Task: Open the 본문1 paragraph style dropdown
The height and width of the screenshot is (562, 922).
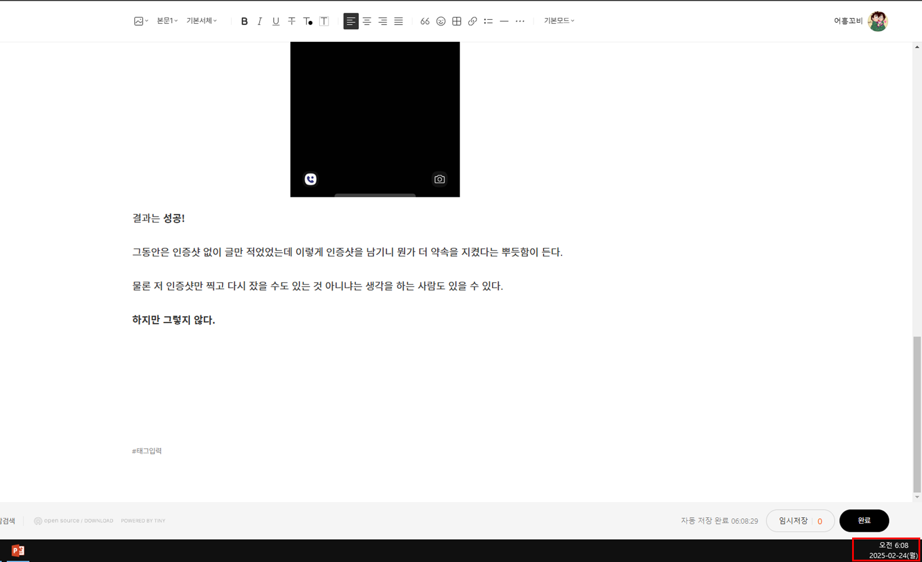Action: (167, 21)
